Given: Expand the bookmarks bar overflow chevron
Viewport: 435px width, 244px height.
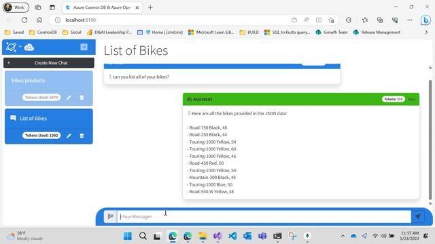Looking at the screenshot, I should 426,33.
